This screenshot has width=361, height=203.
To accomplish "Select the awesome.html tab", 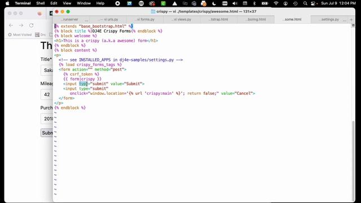I will (293, 20).
